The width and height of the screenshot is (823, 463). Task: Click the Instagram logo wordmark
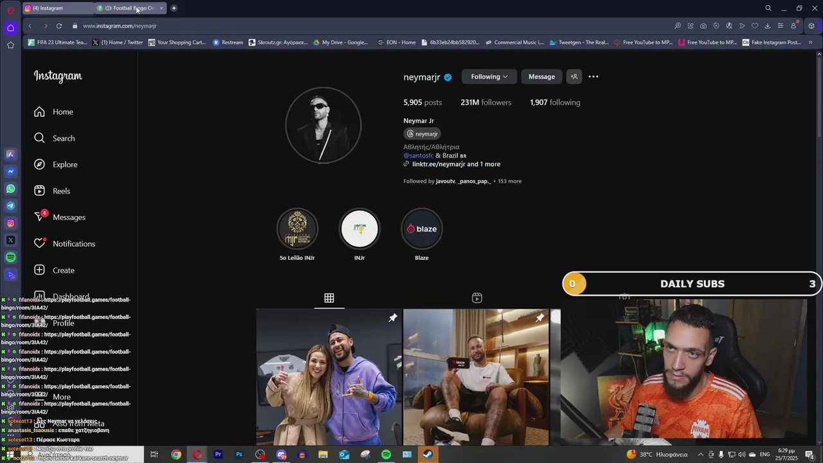[58, 76]
